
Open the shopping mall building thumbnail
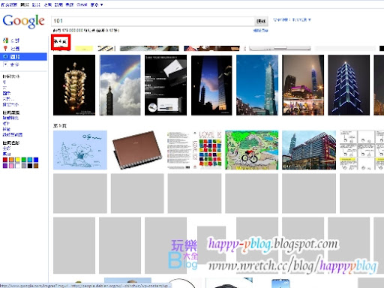point(309,150)
